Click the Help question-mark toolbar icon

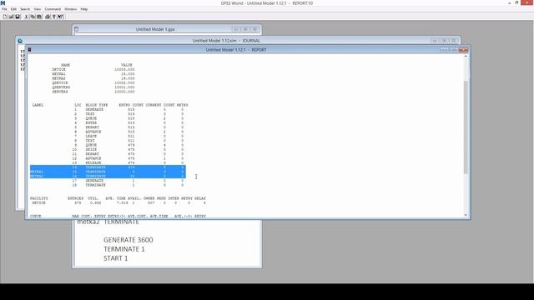click(53, 17)
